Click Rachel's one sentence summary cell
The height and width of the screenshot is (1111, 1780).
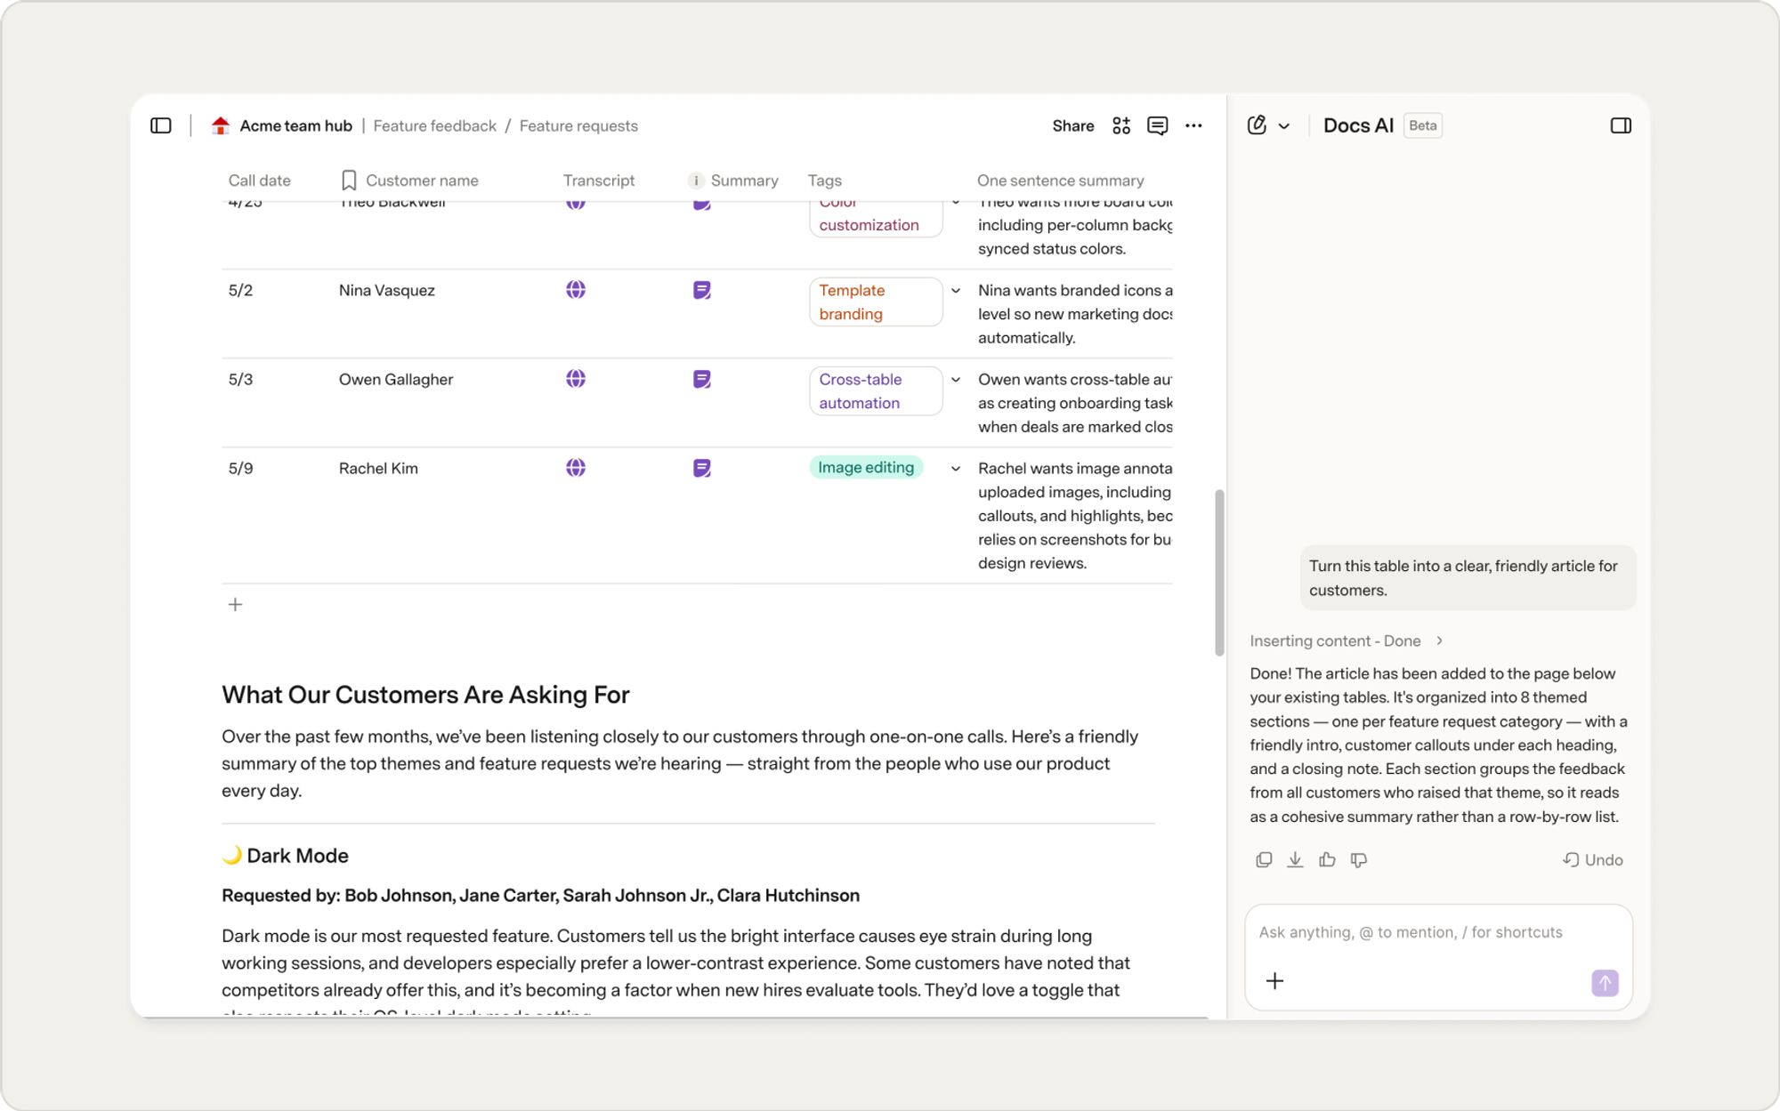(x=1075, y=516)
